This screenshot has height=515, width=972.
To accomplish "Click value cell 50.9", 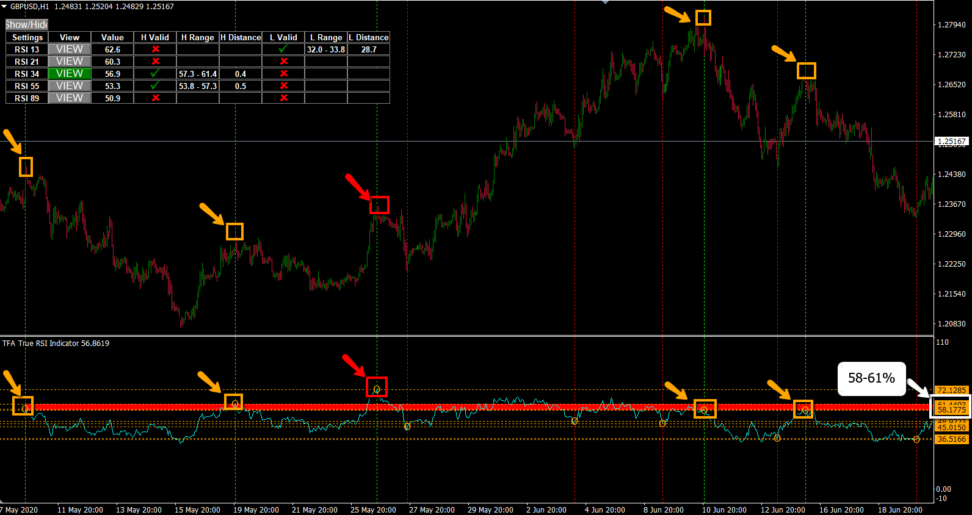I will pyautogui.click(x=112, y=98).
